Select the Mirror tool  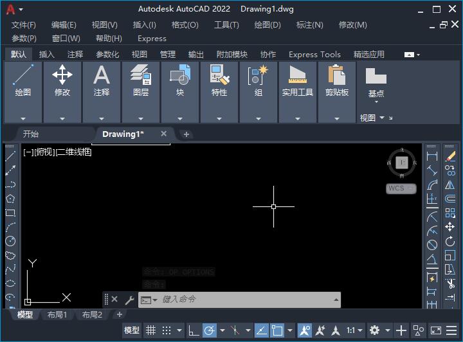click(450, 184)
